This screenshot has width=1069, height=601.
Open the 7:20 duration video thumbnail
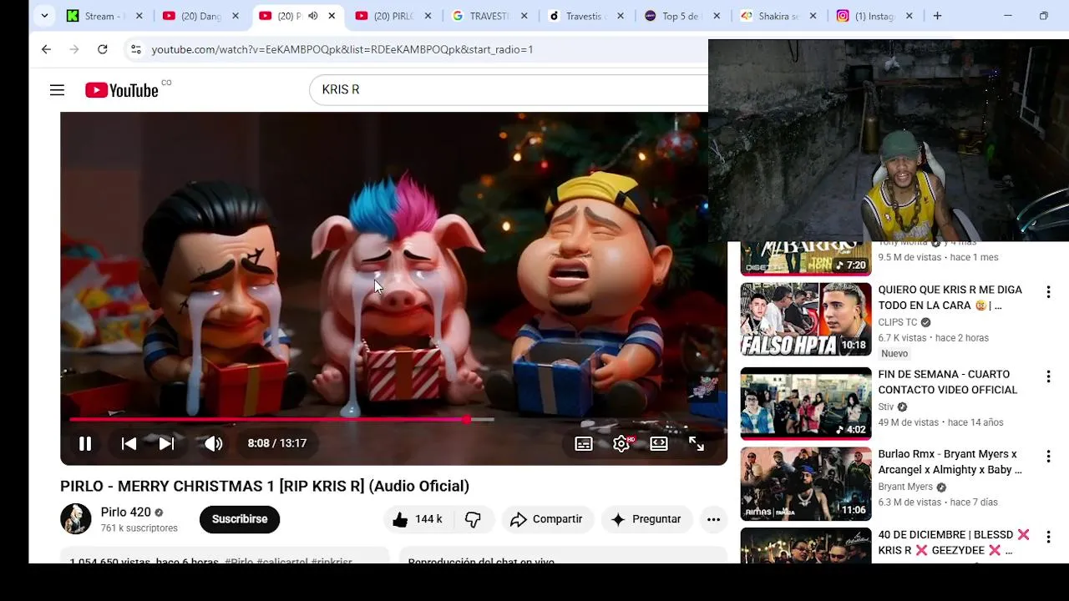[x=806, y=259]
